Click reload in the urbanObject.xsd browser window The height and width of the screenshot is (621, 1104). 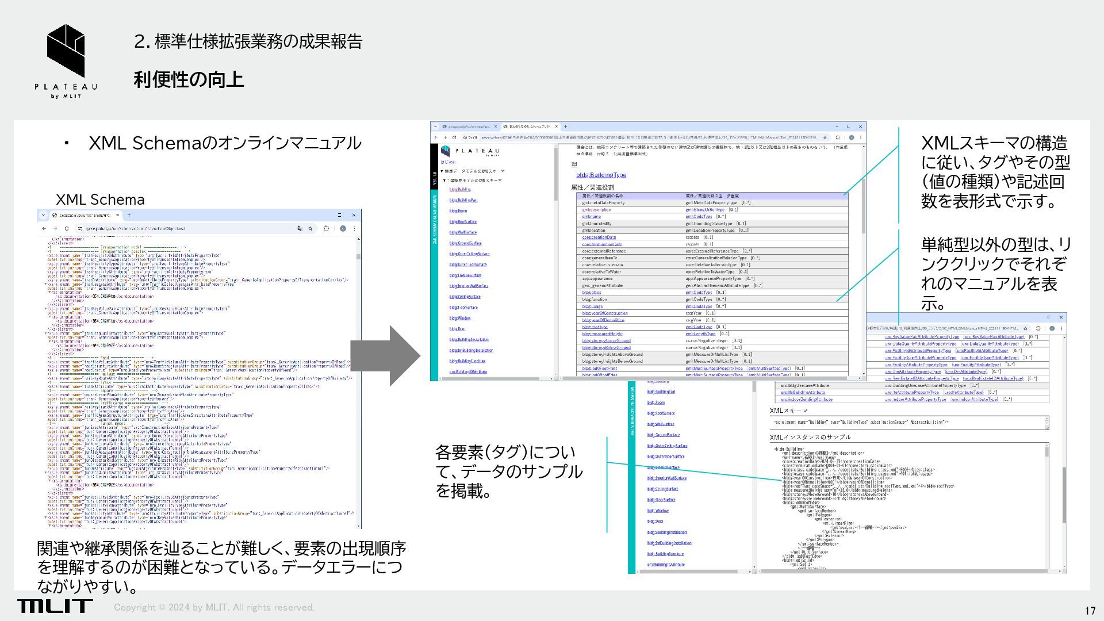pos(66,228)
